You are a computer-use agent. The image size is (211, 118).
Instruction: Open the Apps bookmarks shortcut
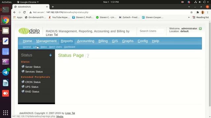point(18,17)
